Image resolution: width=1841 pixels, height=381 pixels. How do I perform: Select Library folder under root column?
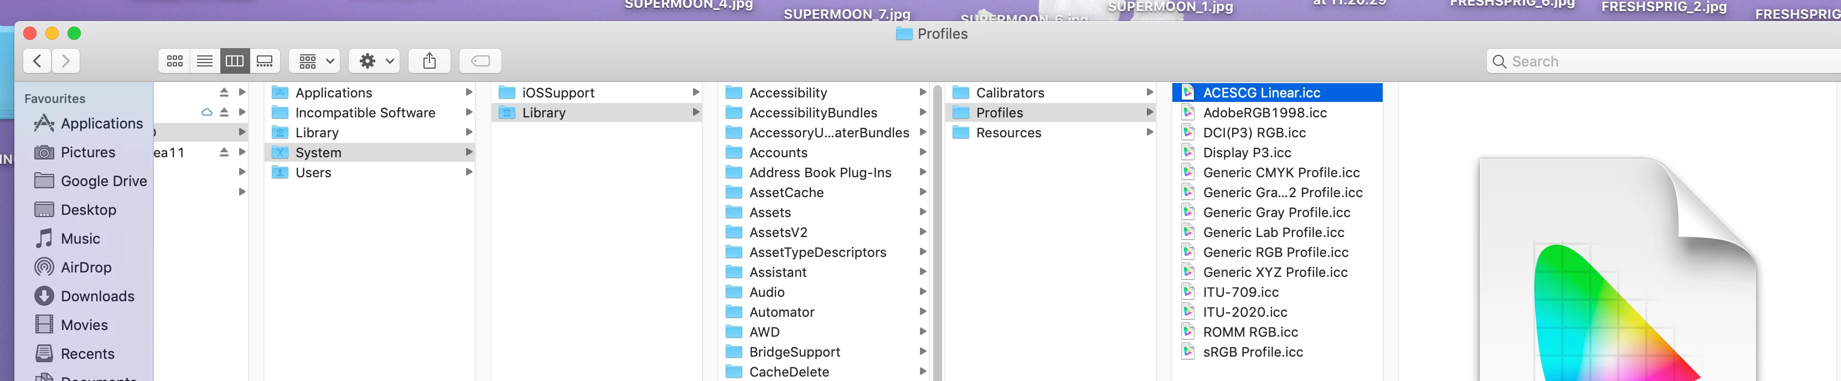[x=370, y=133]
